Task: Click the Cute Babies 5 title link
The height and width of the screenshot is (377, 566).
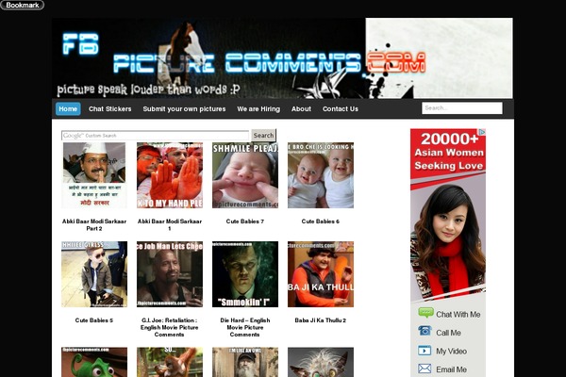Action: pyautogui.click(x=94, y=320)
